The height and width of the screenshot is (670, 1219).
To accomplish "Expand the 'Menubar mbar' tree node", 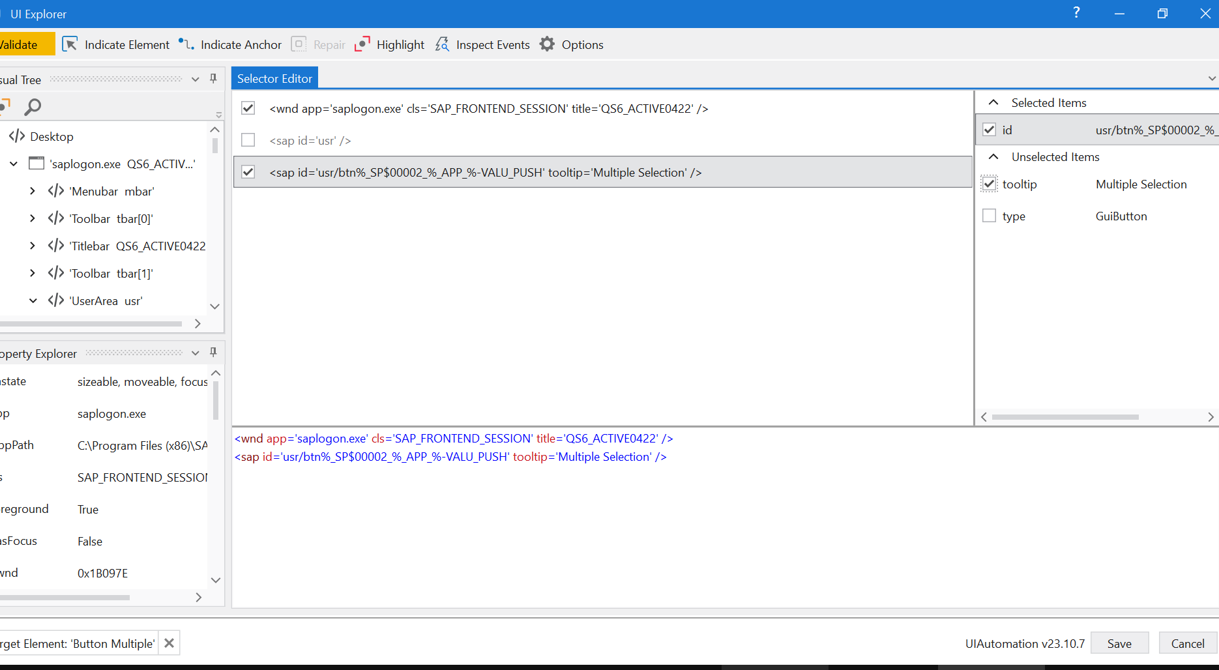I will 33,191.
